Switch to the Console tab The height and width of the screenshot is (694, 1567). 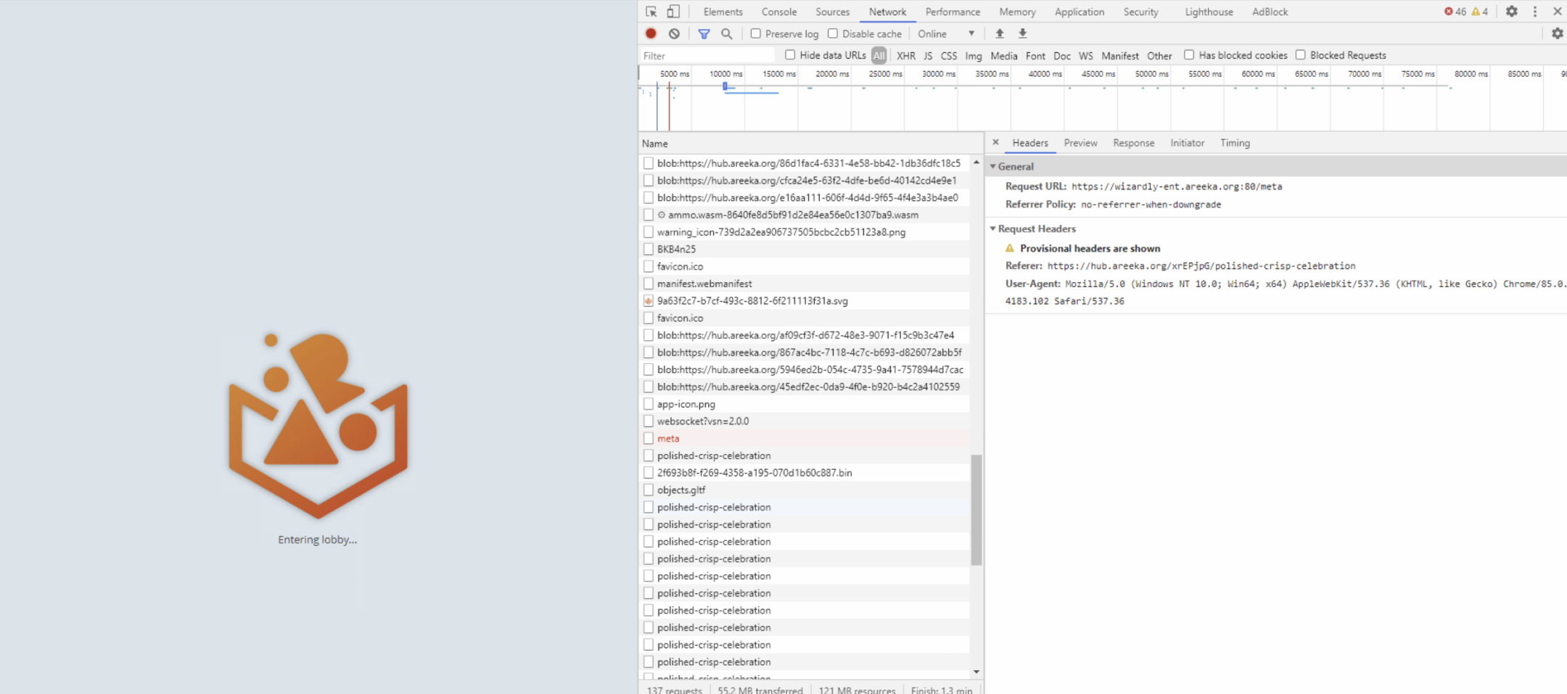click(x=779, y=12)
